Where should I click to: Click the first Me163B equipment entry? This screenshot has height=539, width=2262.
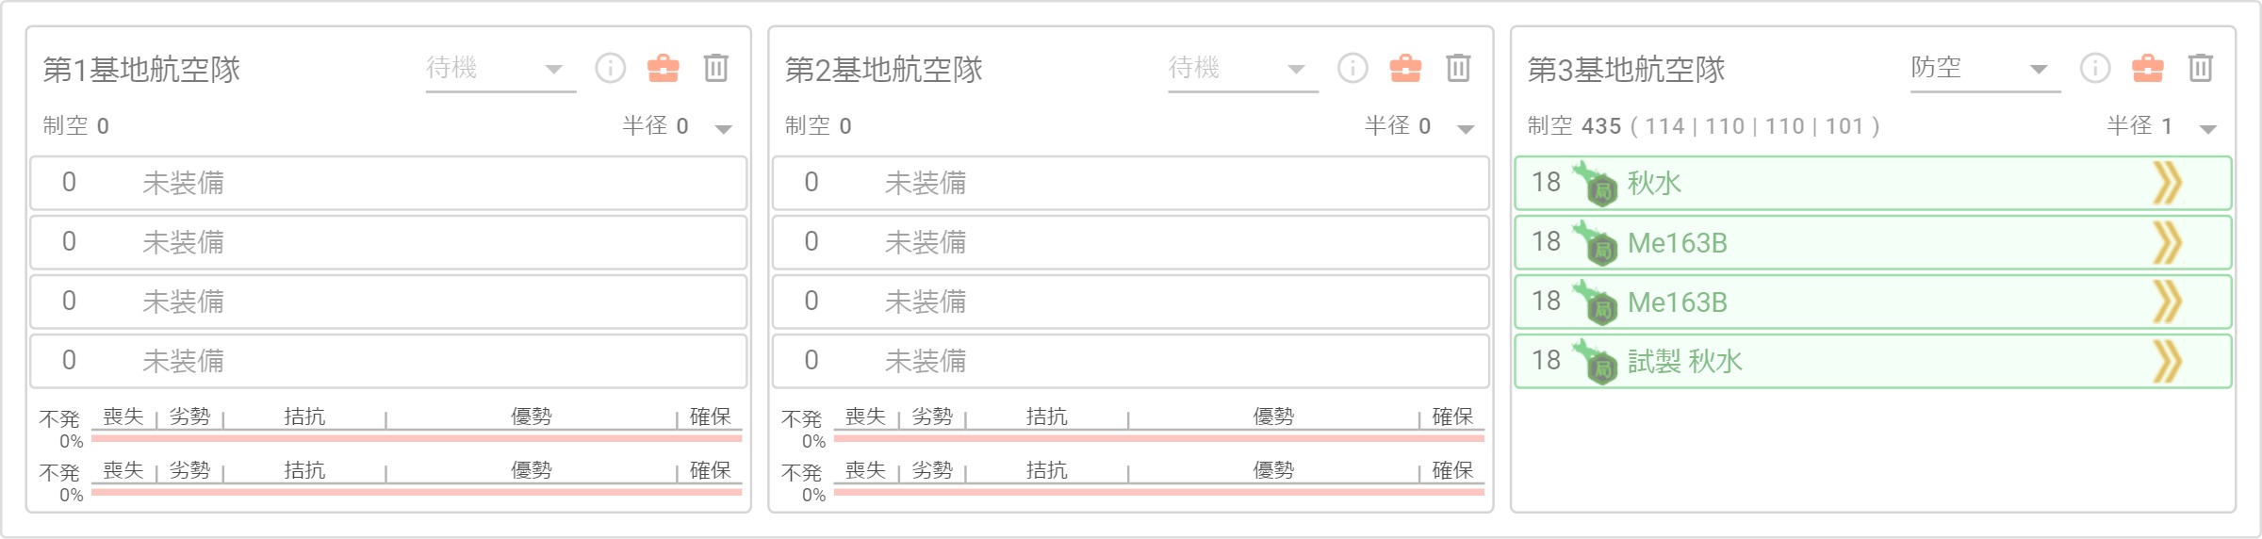tap(1874, 242)
